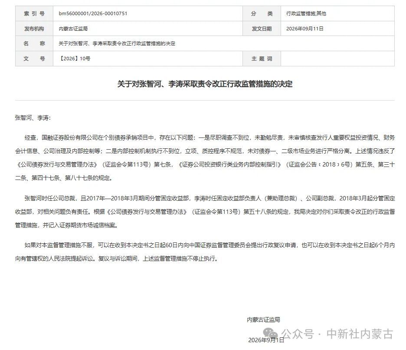
Task: Click the document name in the 名称 row
Action: (x=117, y=43)
